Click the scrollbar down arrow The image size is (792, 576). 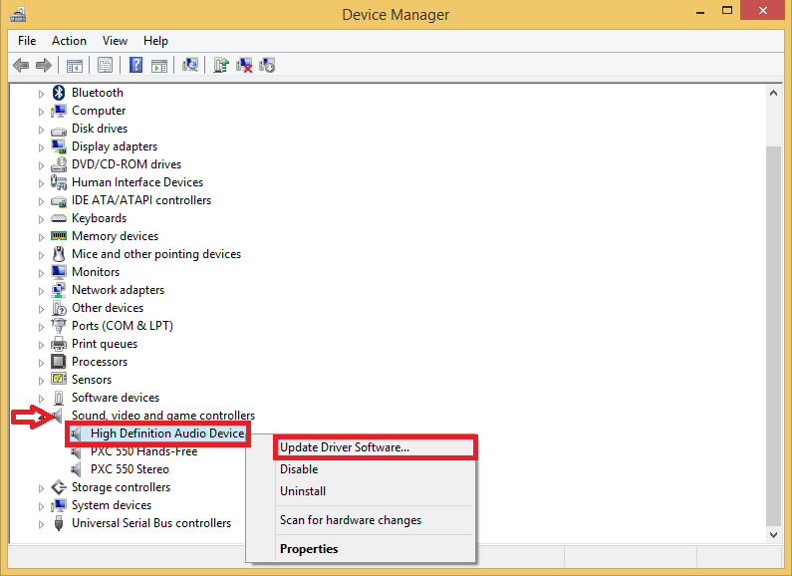(773, 534)
